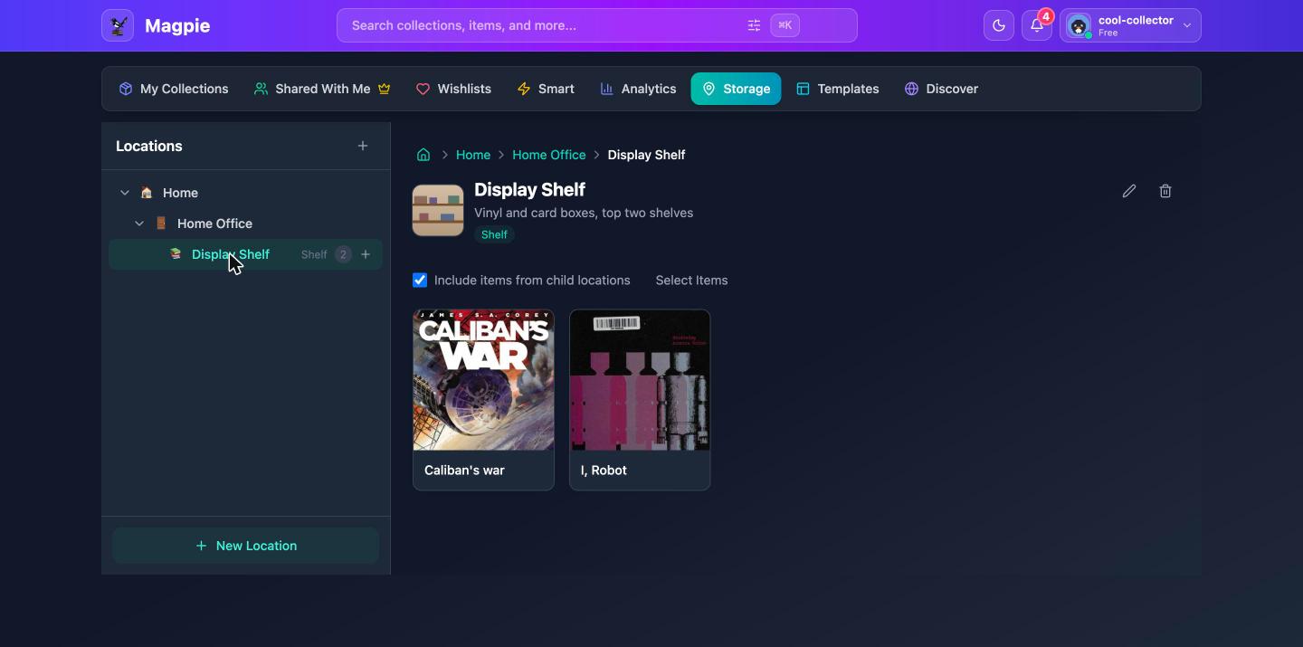Click the house emoji icon beside Home

147,193
